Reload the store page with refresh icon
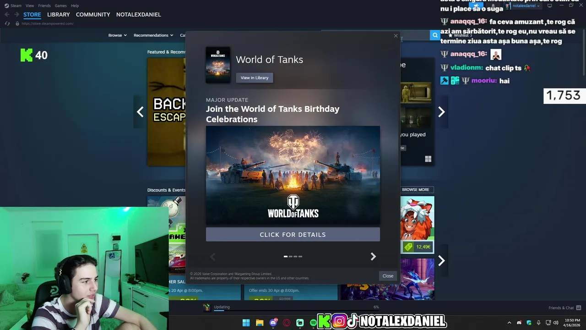 click(7, 23)
